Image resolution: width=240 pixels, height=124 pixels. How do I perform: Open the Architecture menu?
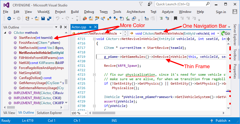tap(136, 12)
